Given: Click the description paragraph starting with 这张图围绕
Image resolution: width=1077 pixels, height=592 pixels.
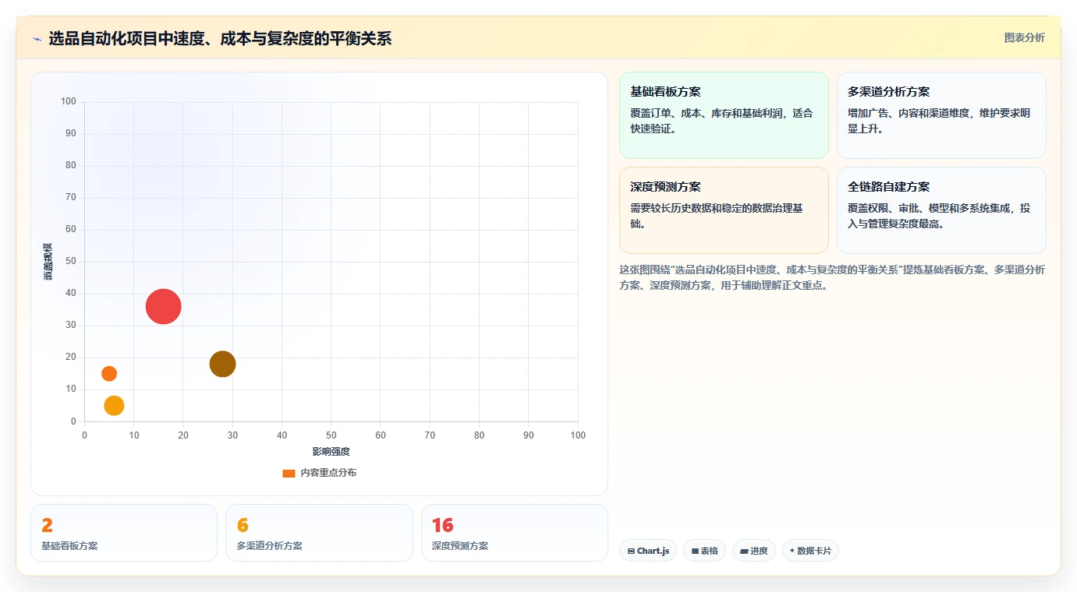Looking at the screenshot, I should [832, 277].
